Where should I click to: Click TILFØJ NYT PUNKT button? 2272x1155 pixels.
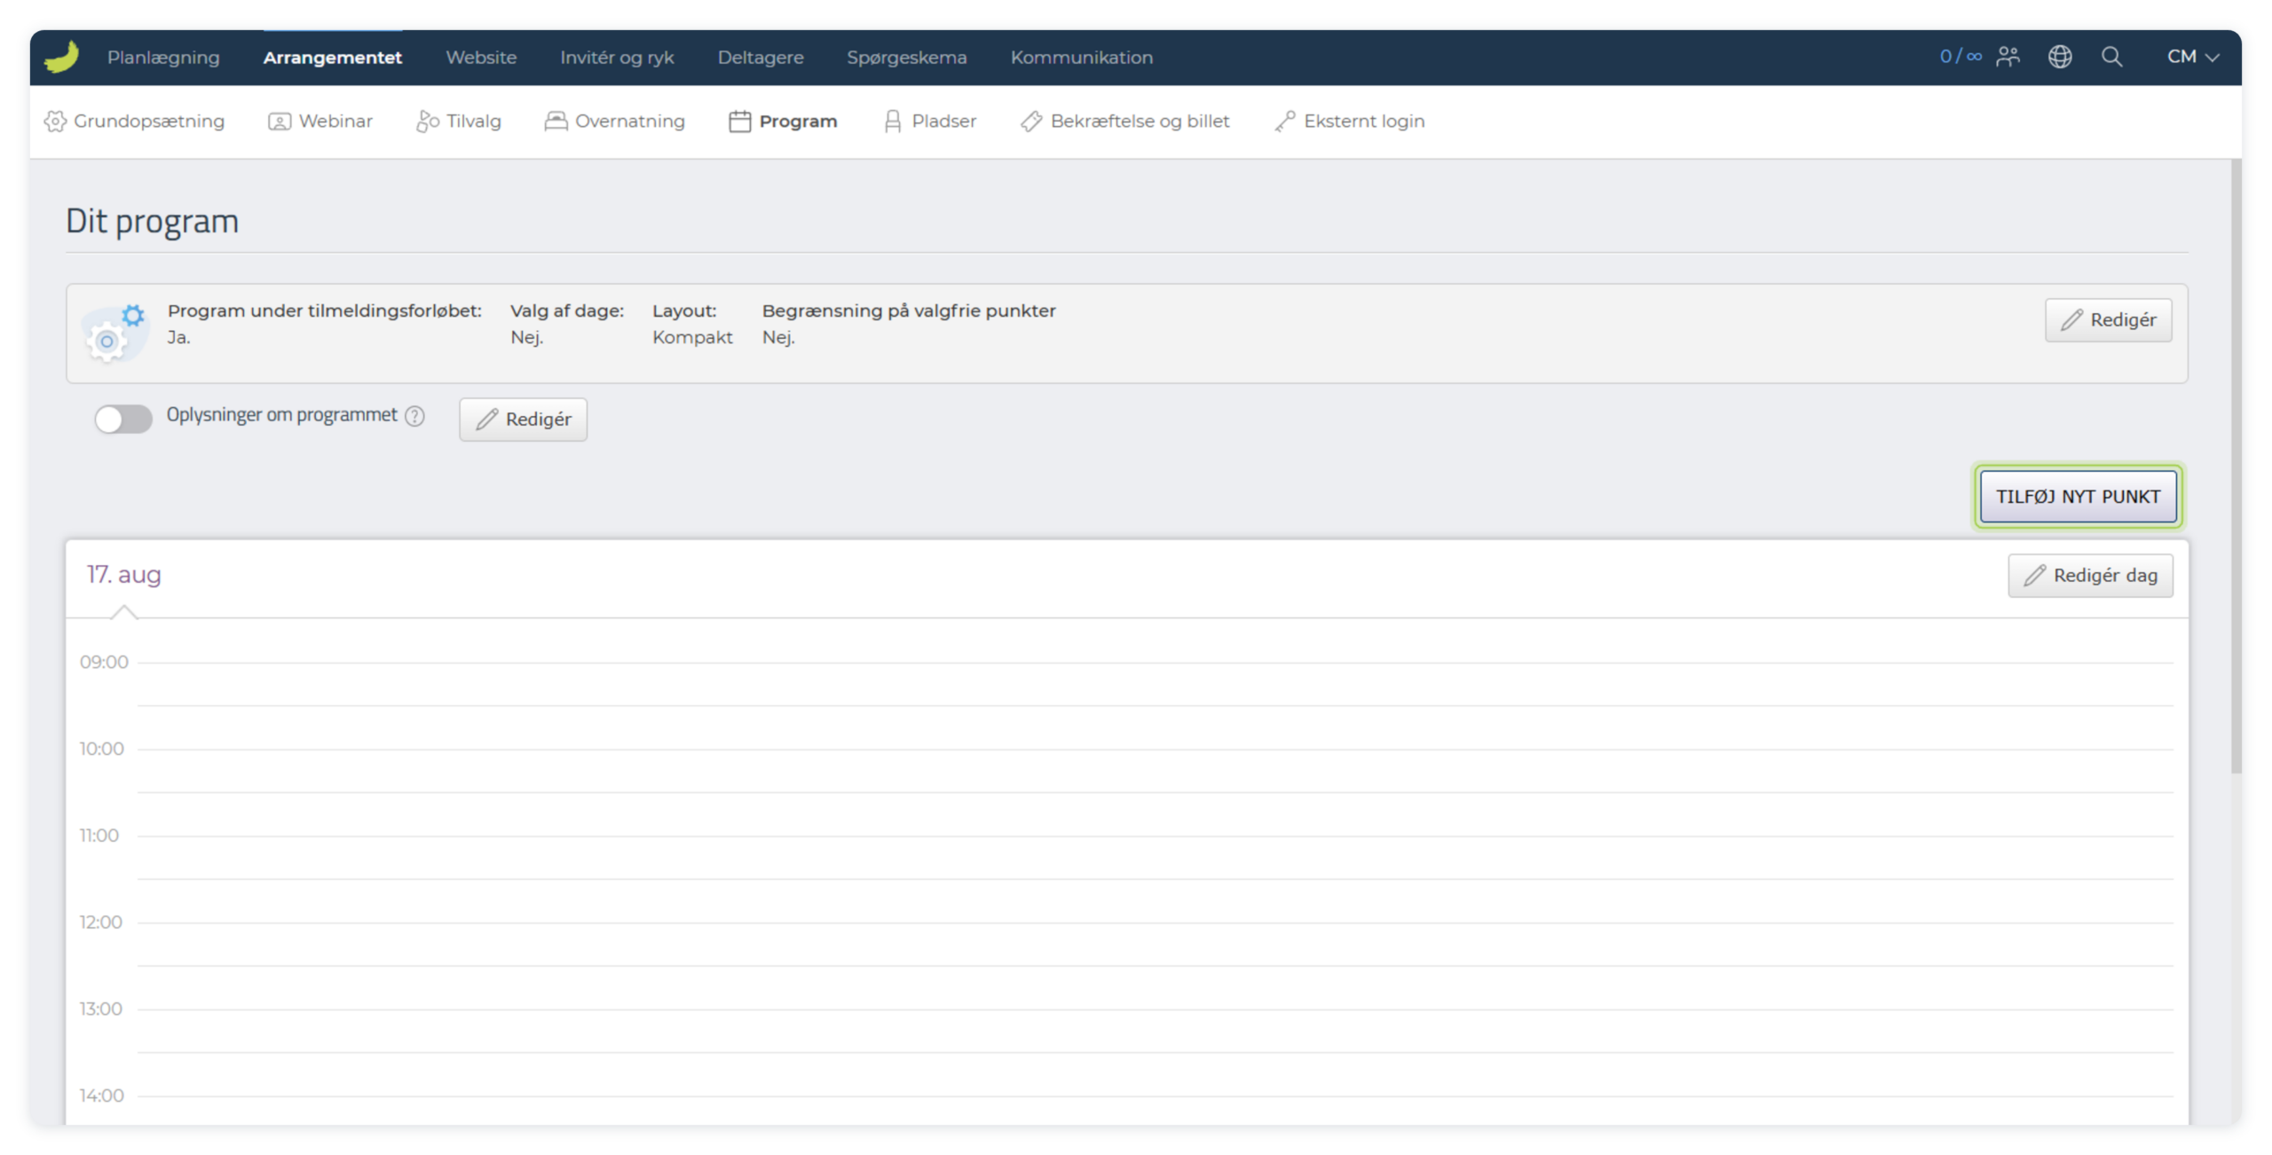coord(2078,496)
